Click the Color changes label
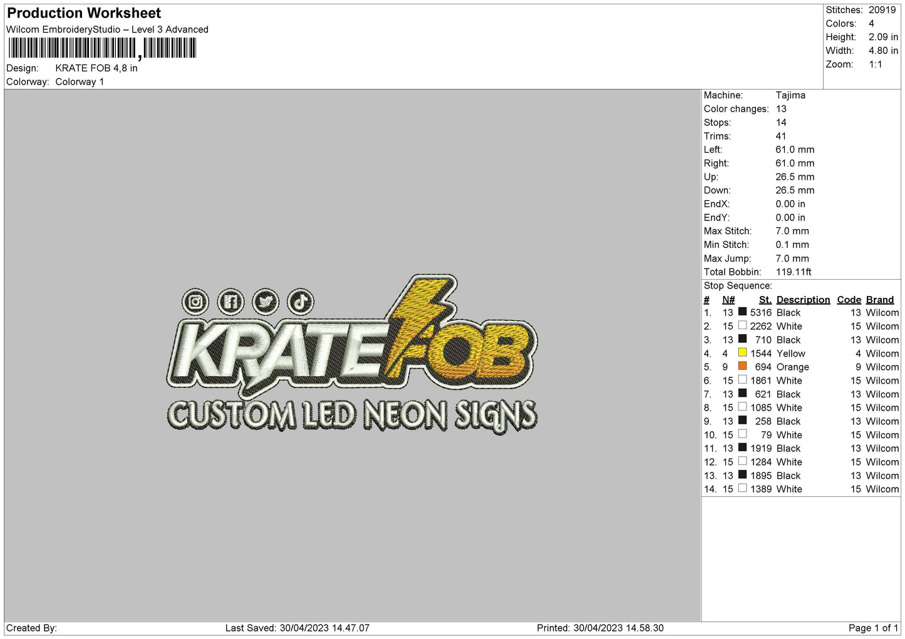The height and width of the screenshot is (639, 905). point(736,109)
